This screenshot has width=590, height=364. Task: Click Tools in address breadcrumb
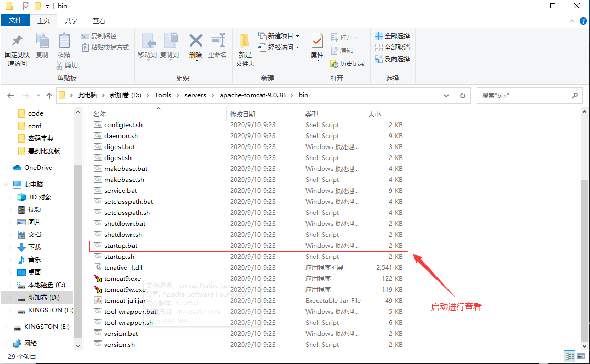(162, 95)
